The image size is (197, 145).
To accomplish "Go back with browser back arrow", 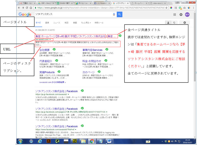I will pyautogui.click(x=19, y=8).
